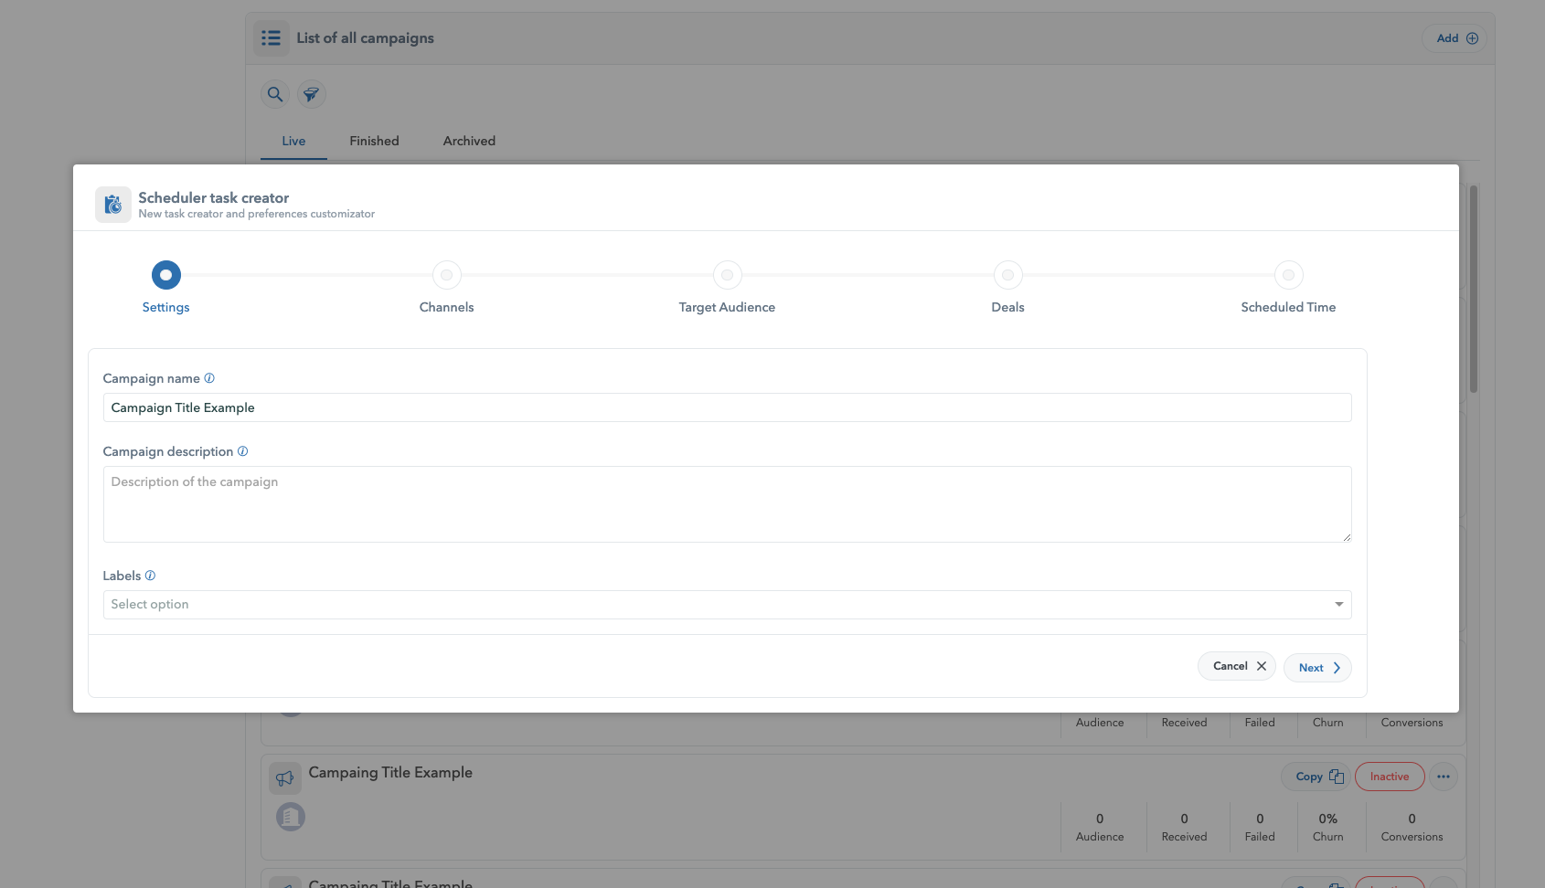Switch to the Live tab
Image resolution: width=1545 pixels, height=888 pixels.
coord(293,141)
